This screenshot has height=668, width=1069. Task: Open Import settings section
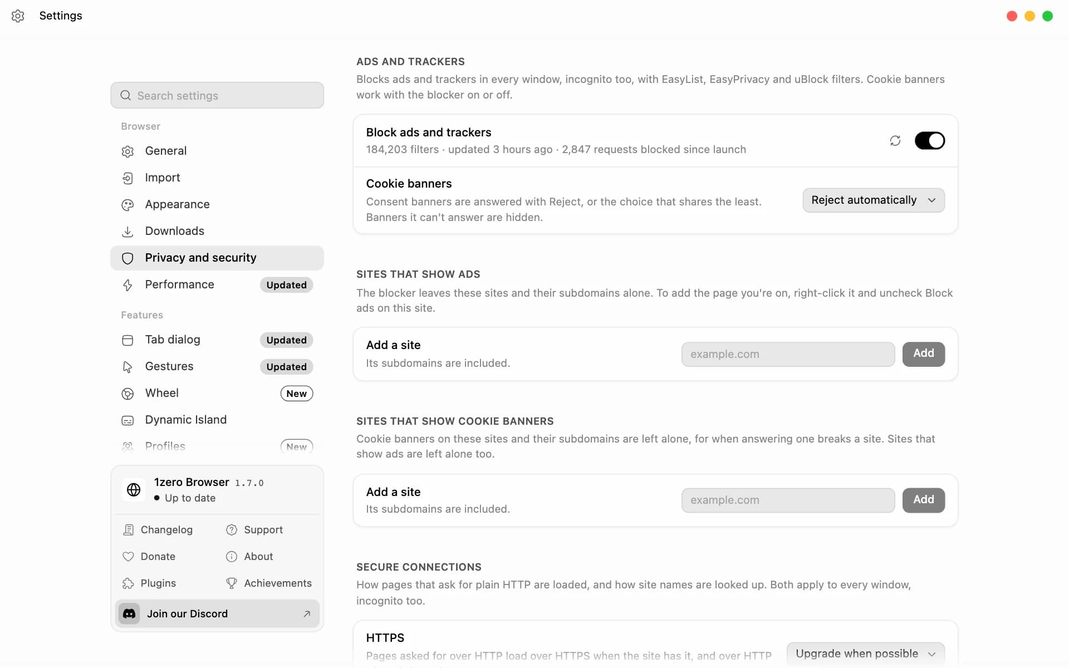[217, 178]
